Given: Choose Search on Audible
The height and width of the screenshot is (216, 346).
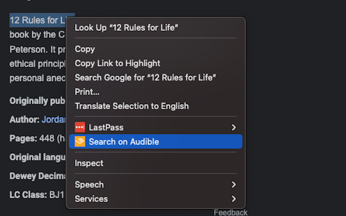Looking at the screenshot, I should 156,141.
